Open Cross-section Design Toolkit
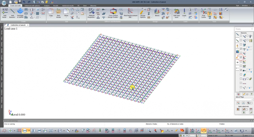The width and height of the screenshot is (254, 137). pyautogui.click(x=114, y=13)
